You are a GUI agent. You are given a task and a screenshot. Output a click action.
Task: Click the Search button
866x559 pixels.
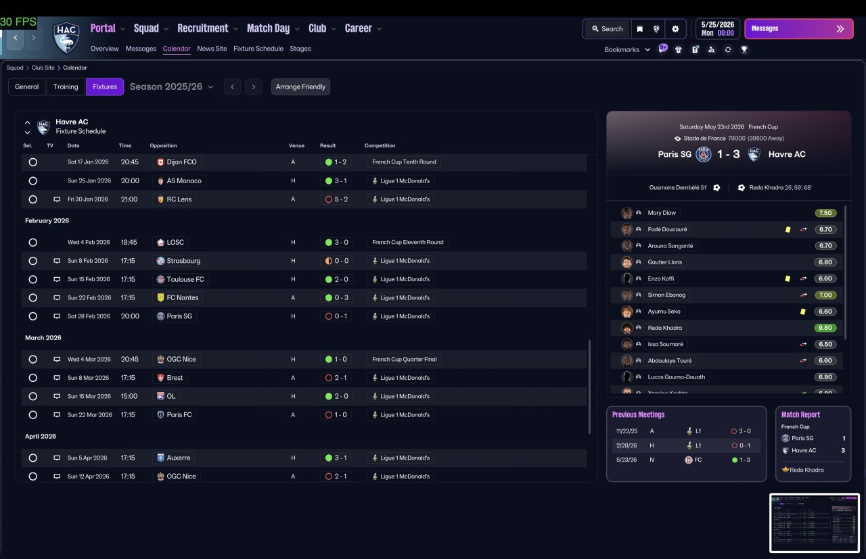607,29
